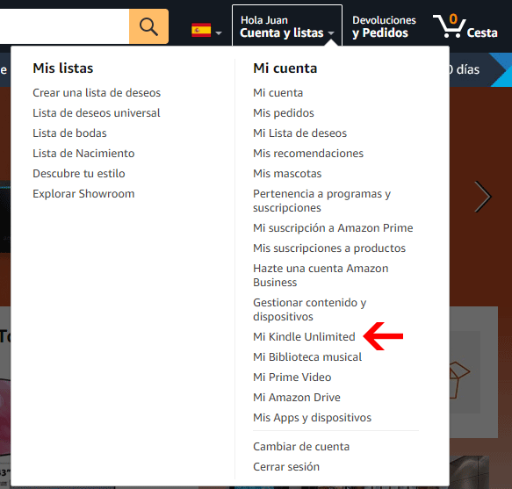The width and height of the screenshot is (512, 489).
Task: Open Mis suscripciones a productos
Action: 329,248
